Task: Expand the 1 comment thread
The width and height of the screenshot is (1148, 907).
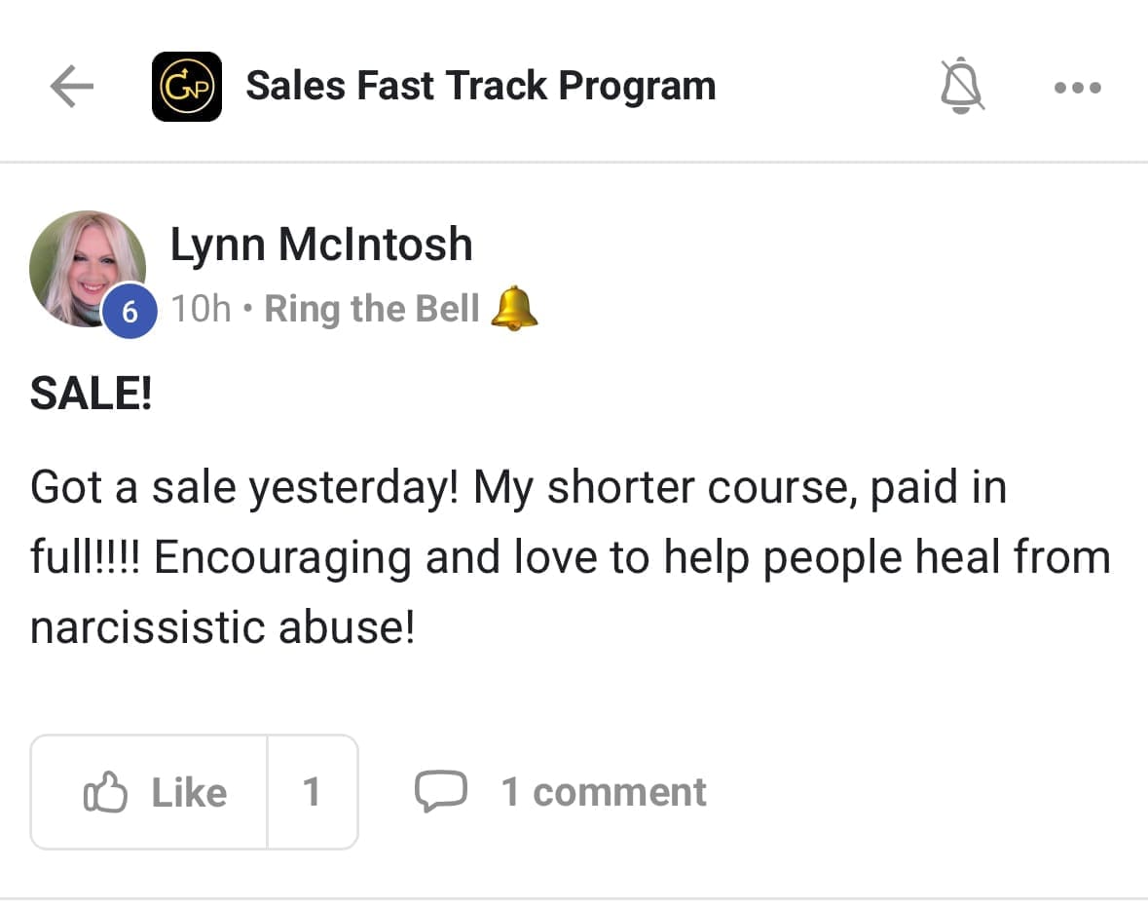Action: pos(603,792)
